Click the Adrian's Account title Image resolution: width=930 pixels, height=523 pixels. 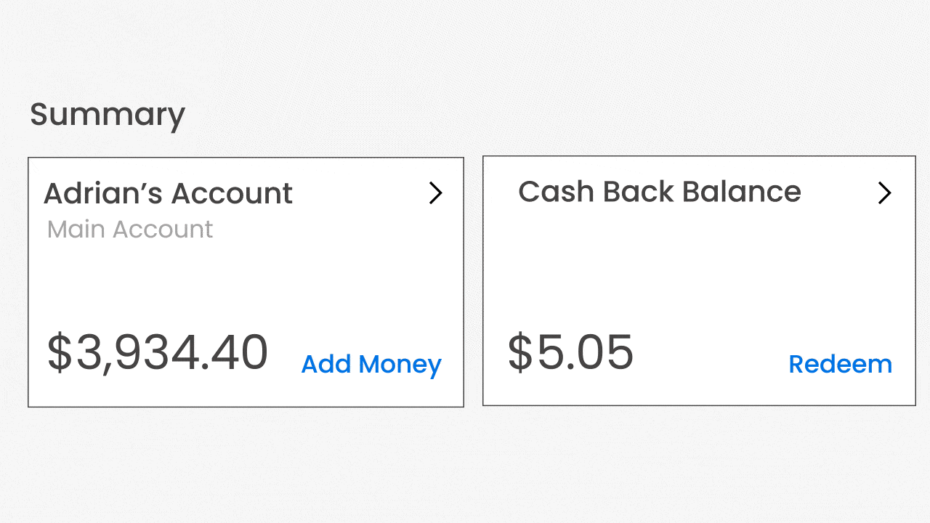tap(168, 193)
